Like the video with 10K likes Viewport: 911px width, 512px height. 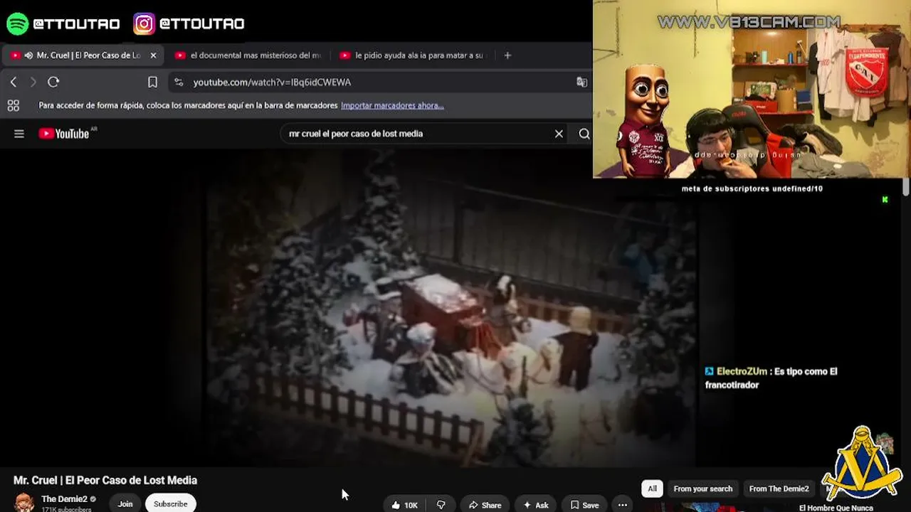click(404, 505)
